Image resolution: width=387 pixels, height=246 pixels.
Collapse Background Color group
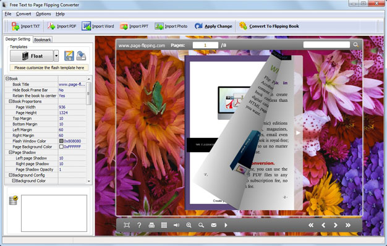(14, 180)
